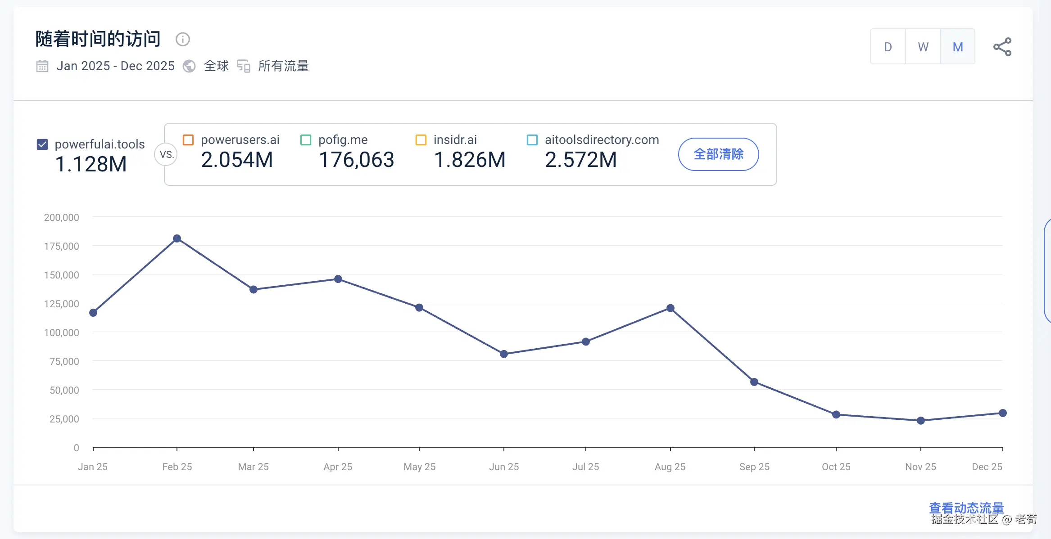Click the devices icon beside 所有流量

coord(244,66)
